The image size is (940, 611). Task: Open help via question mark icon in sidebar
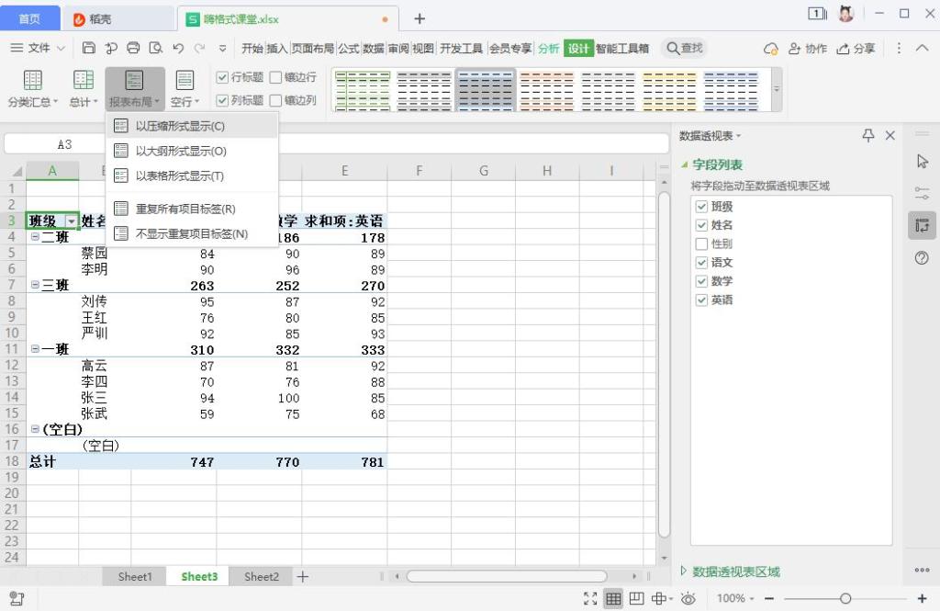coord(922,258)
